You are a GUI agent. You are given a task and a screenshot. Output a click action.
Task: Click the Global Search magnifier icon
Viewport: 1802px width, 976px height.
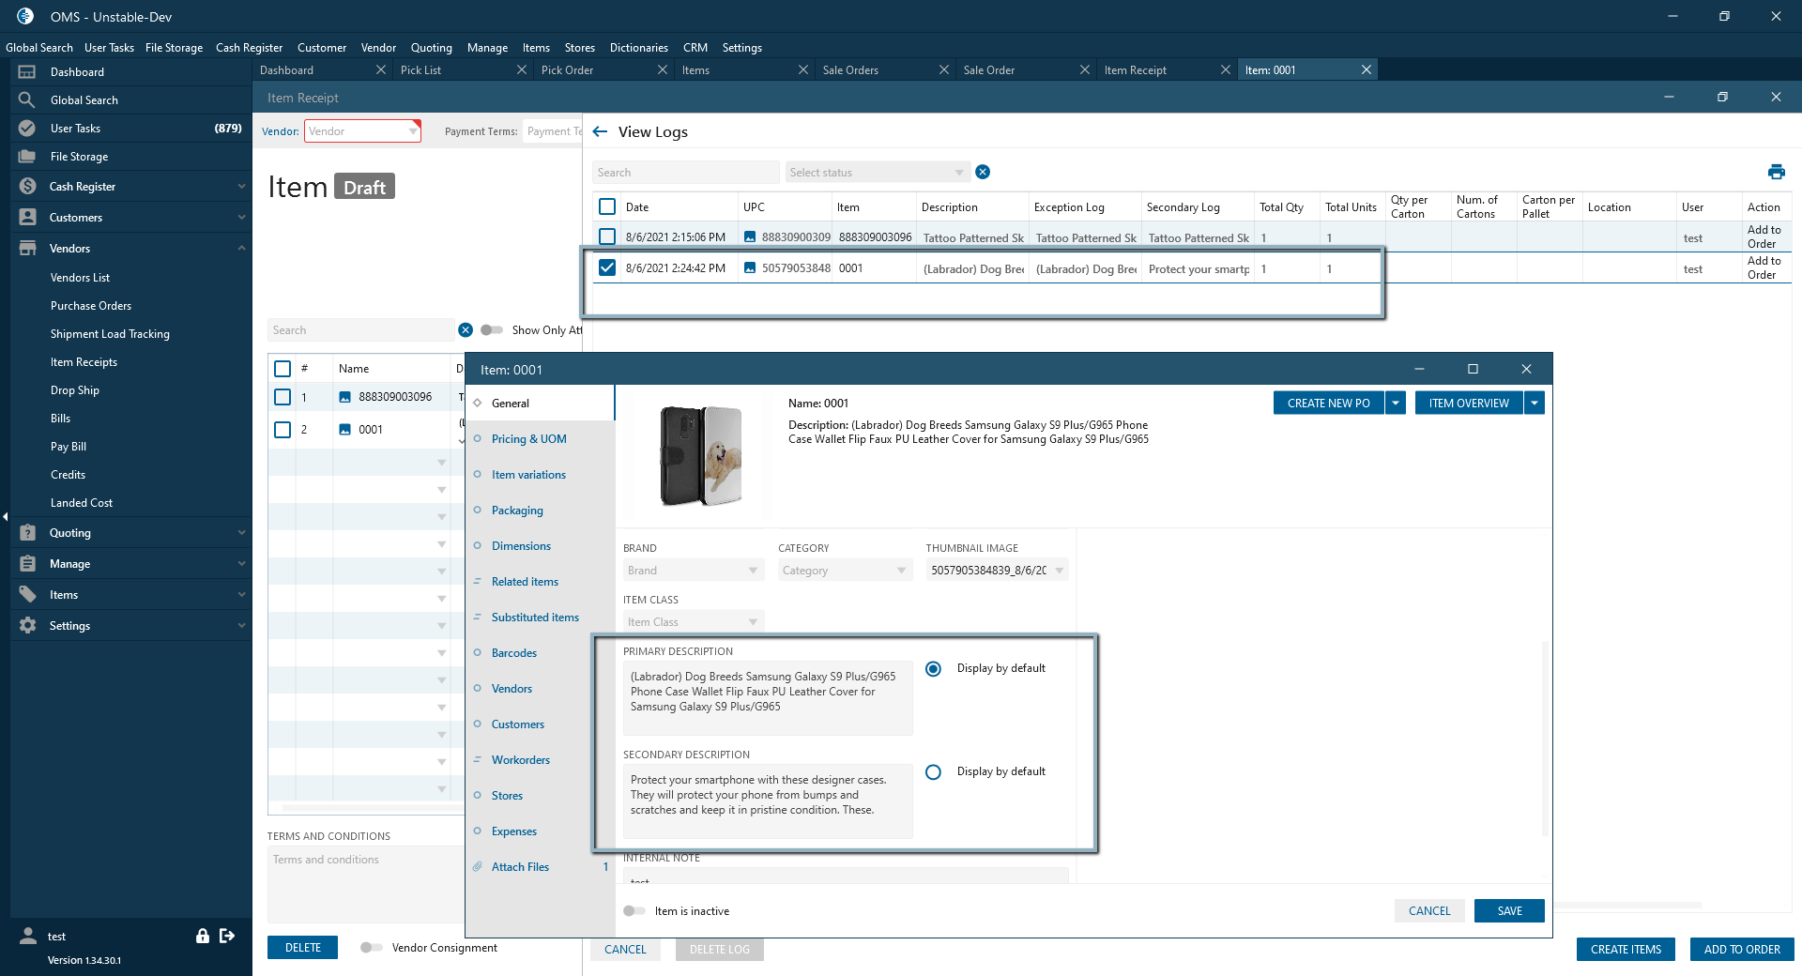click(27, 100)
